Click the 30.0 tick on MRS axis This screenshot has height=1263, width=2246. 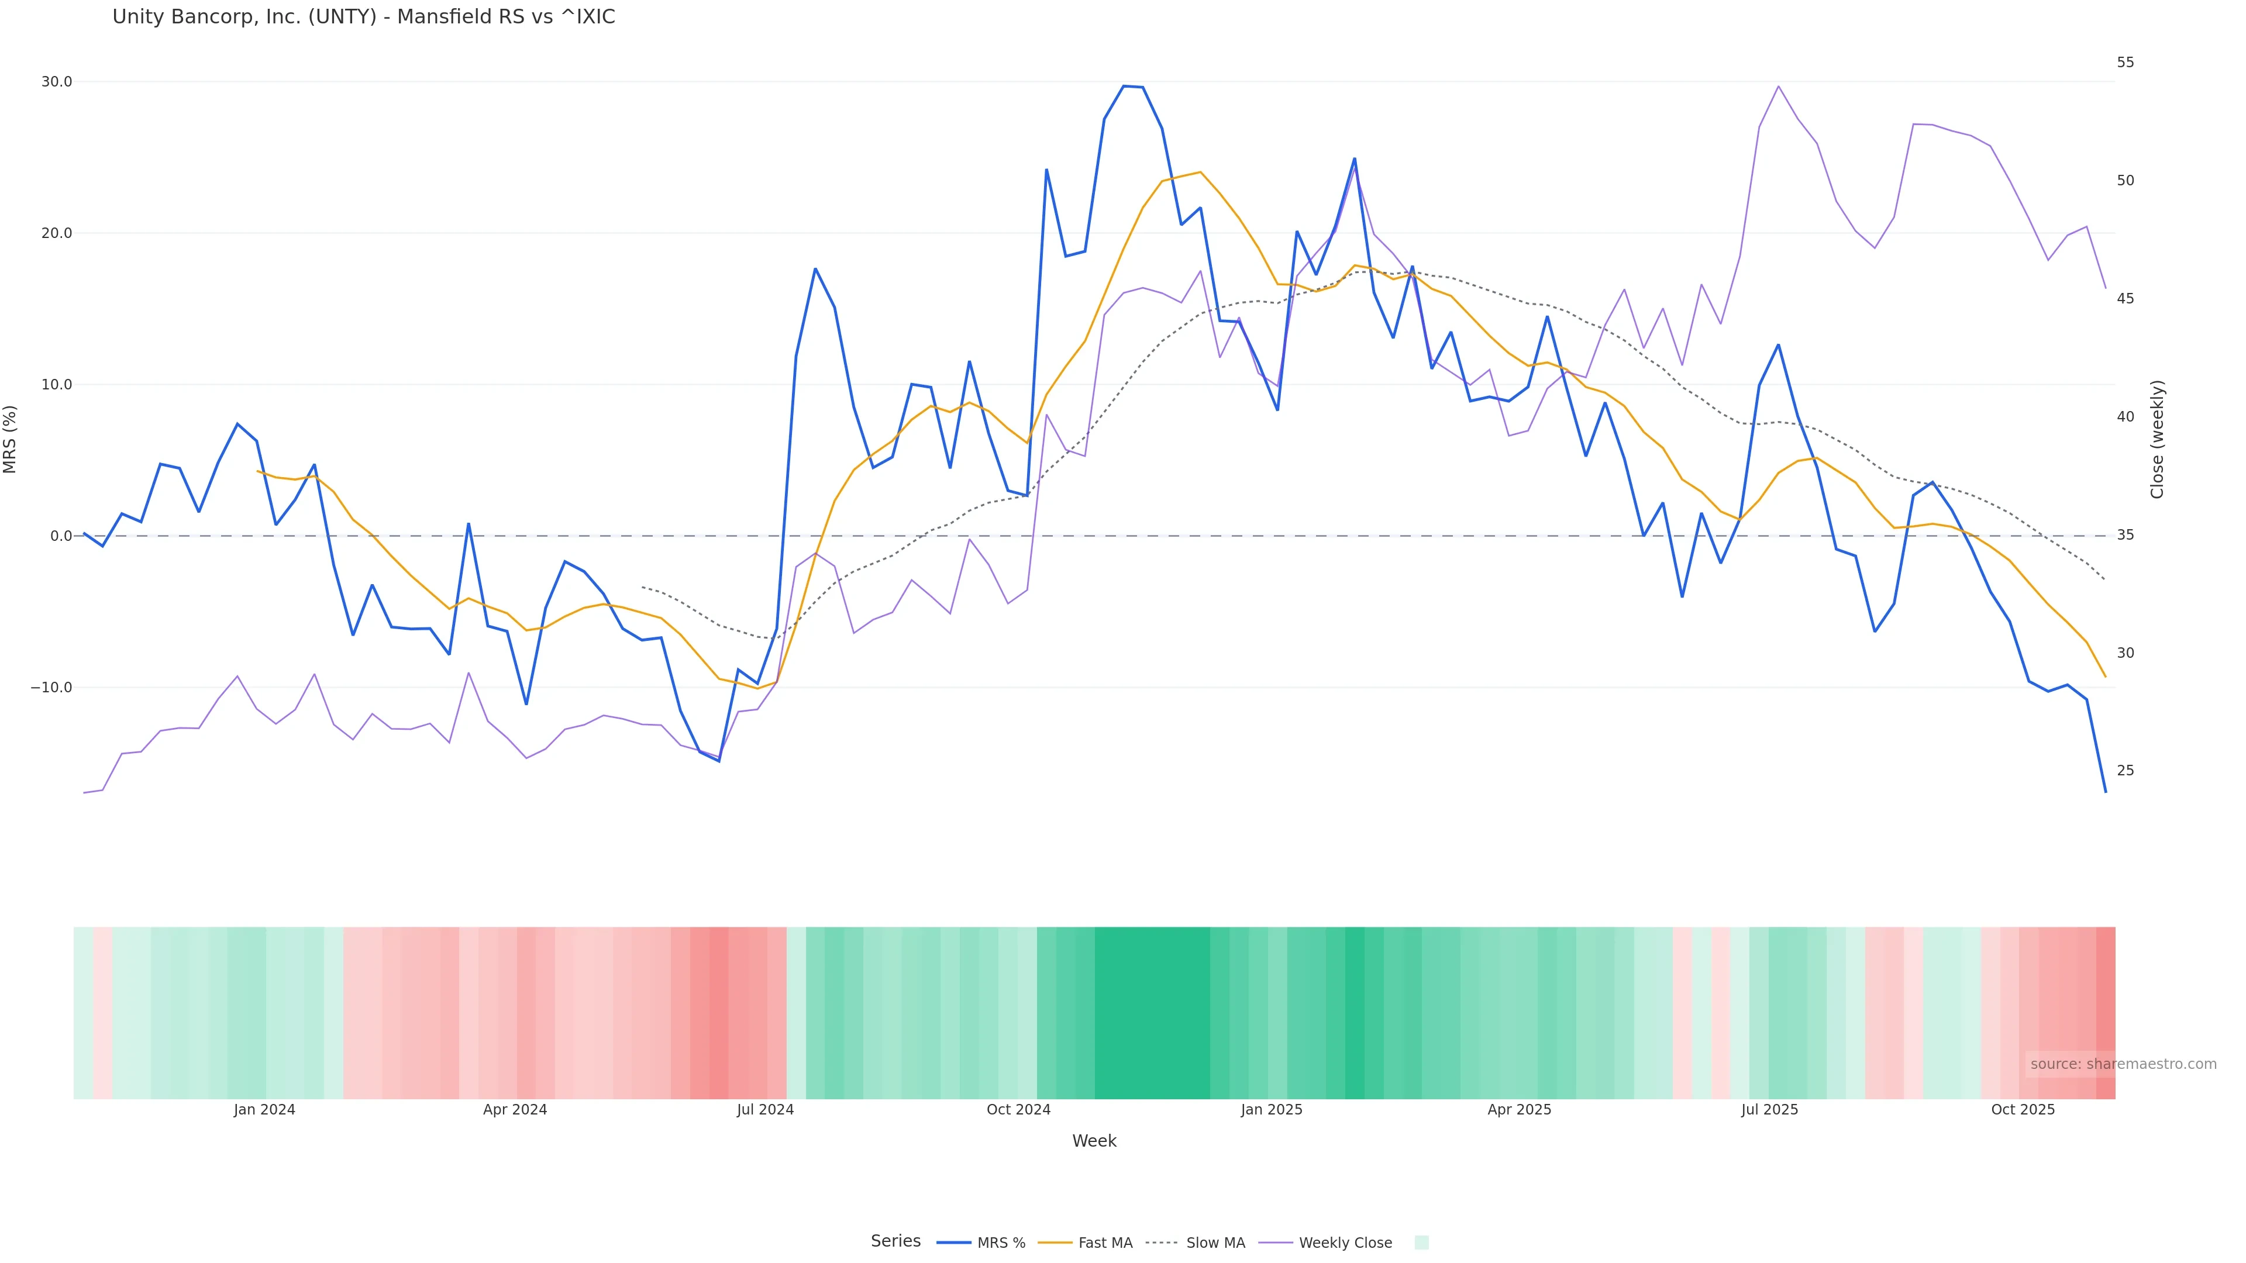point(57,82)
